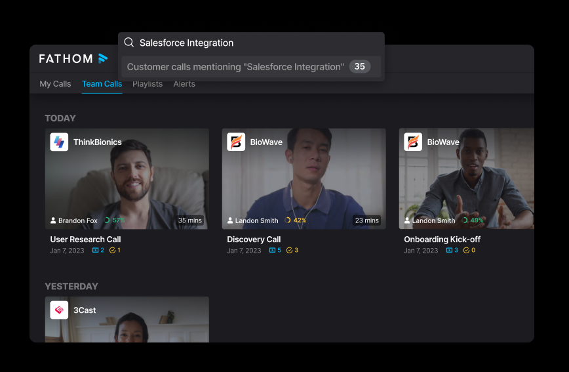This screenshot has width=569, height=372.
Task: Click the Salesforce Integration search field
Action: click(251, 43)
